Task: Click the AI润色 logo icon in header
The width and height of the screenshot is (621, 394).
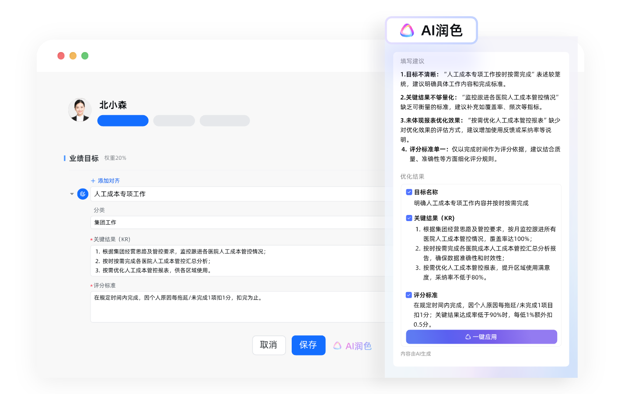Action: coord(407,30)
